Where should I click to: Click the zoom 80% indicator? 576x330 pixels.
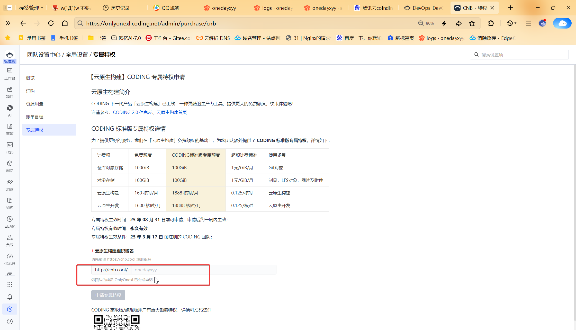click(x=426, y=23)
